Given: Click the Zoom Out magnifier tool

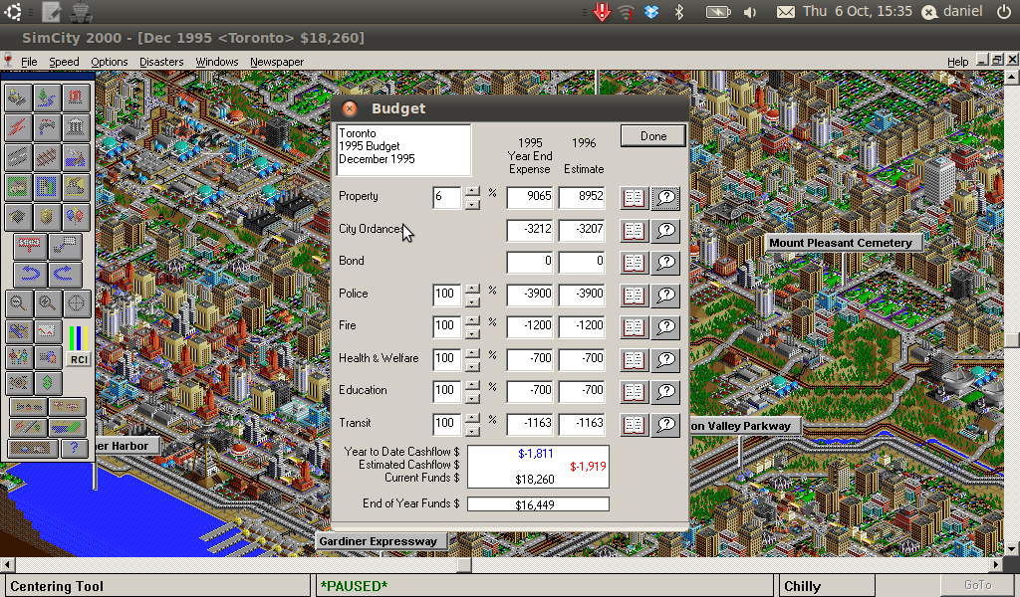Looking at the screenshot, I should 18,303.
